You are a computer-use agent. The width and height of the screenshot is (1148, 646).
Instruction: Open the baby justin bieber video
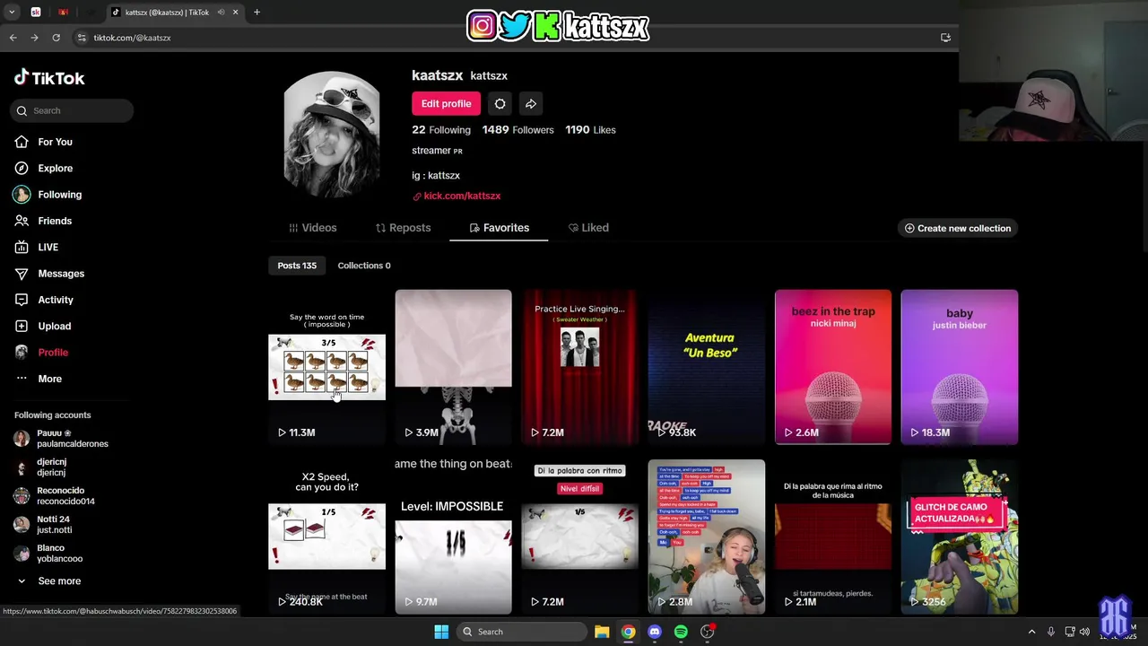click(x=960, y=367)
